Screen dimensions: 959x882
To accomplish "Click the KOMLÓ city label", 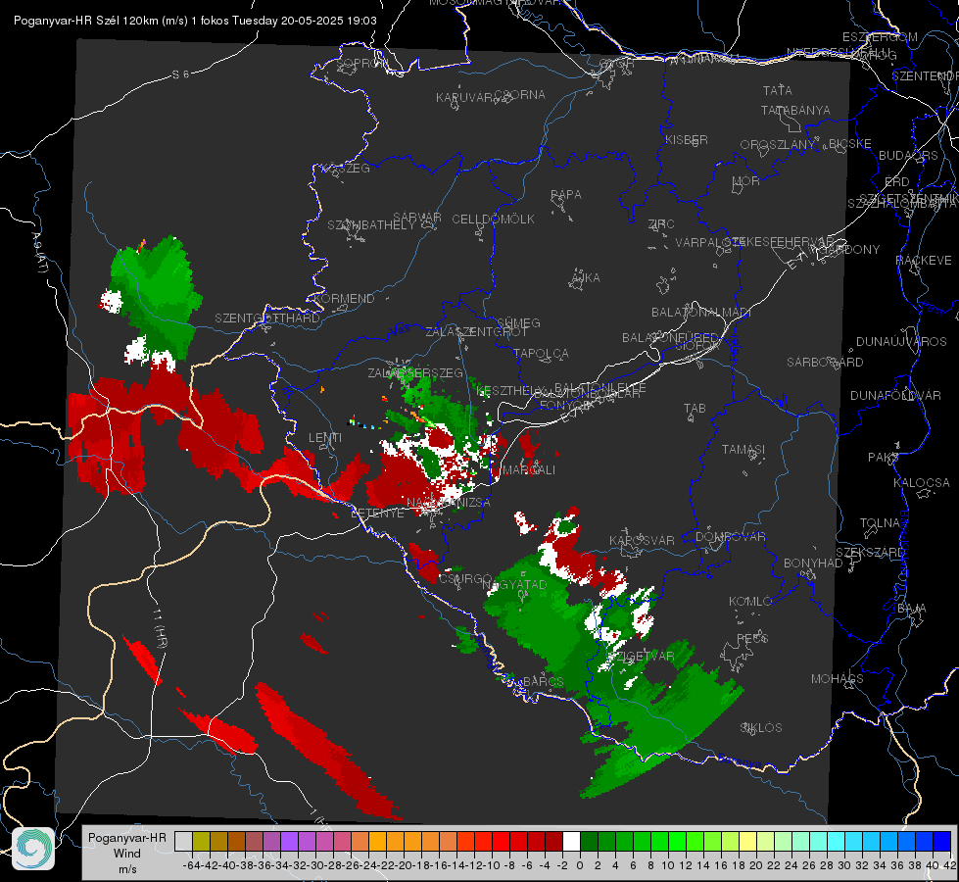I will (x=750, y=602).
